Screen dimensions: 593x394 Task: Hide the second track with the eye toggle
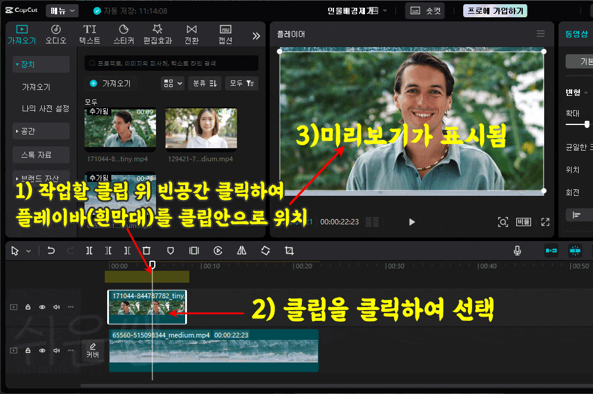(42, 350)
